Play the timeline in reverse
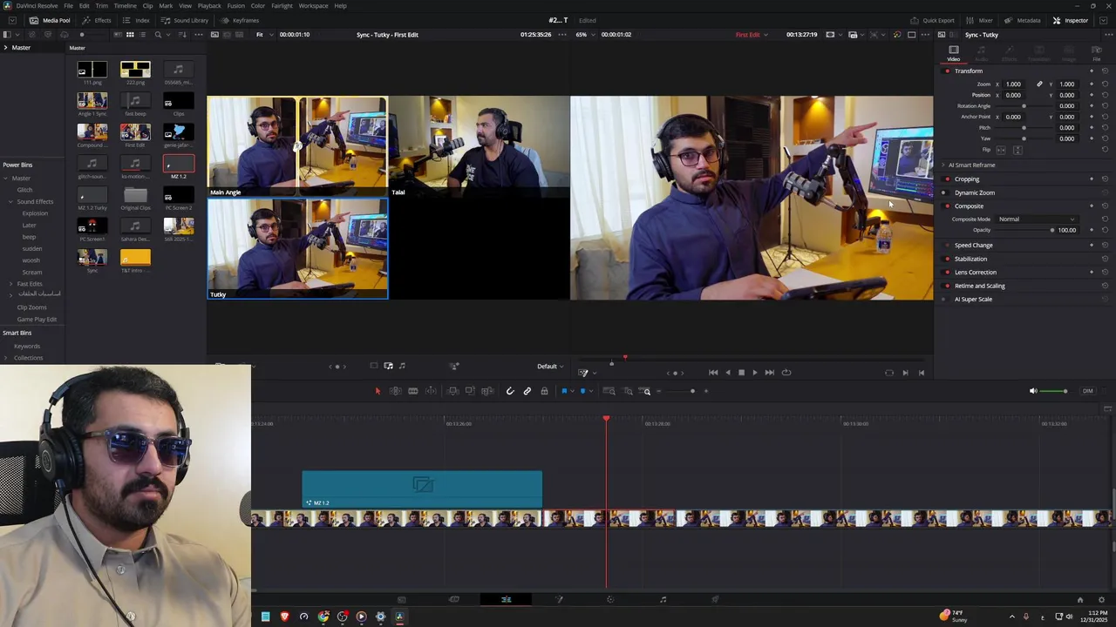 coord(727,373)
